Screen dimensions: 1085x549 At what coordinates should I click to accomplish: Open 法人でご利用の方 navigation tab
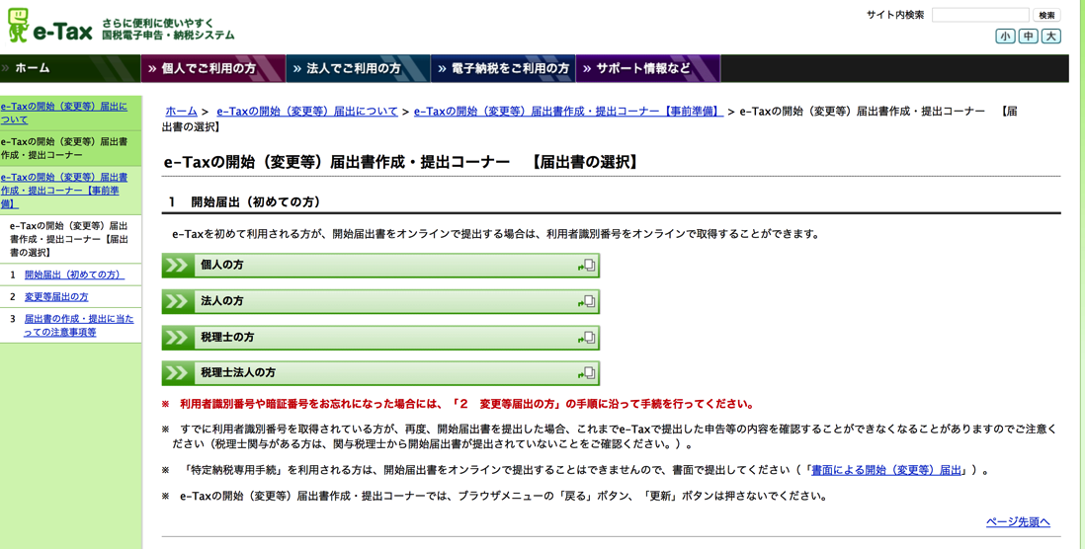click(x=358, y=68)
